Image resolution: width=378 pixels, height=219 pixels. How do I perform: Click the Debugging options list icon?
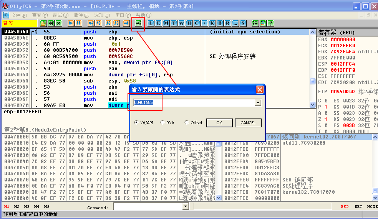click(x=255, y=23)
